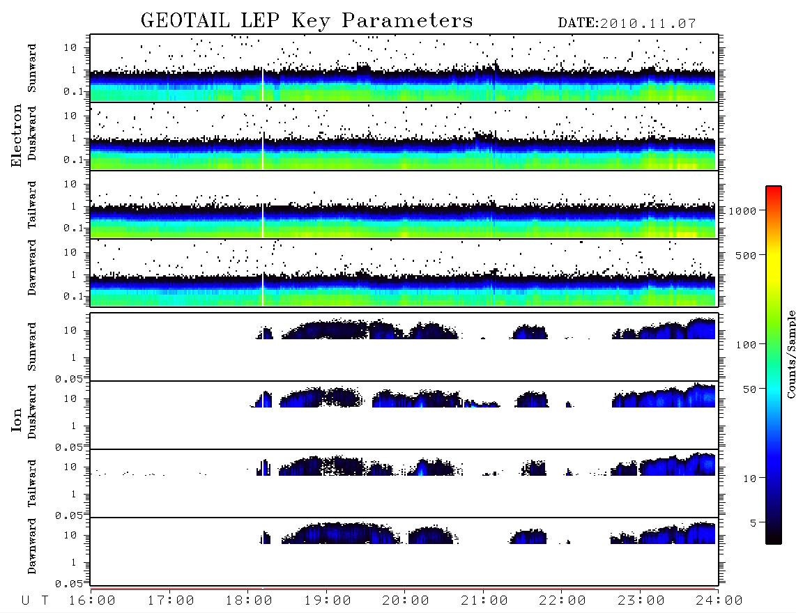Select the Electron "Duskward" panel label
The height and width of the screenshot is (613, 796).
(31, 133)
